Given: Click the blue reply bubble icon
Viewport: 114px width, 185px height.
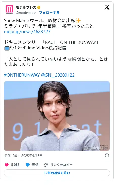Looking at the screenshot, I should [28, 165].
